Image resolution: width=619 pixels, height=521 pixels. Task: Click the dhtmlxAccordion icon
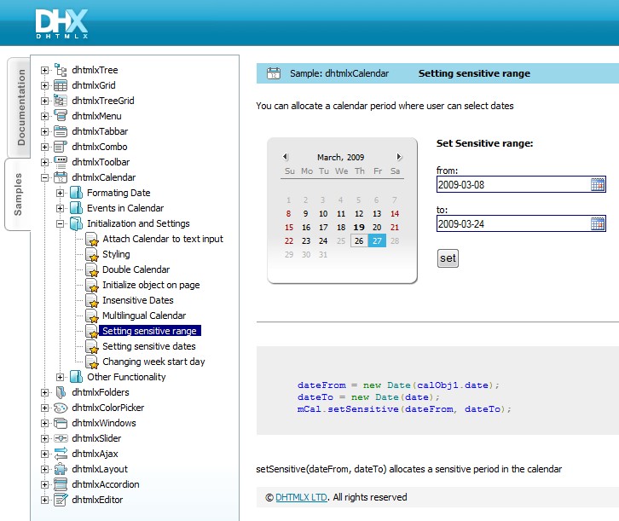61,484
